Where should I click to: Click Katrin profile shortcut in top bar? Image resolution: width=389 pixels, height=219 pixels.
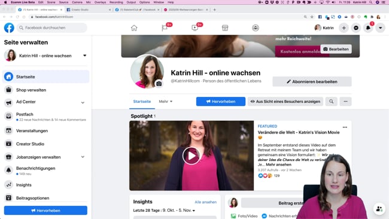click(x=324, y=28)
